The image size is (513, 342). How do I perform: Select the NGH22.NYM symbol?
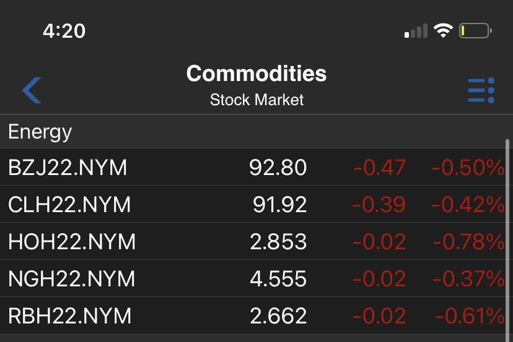(71, 279)
